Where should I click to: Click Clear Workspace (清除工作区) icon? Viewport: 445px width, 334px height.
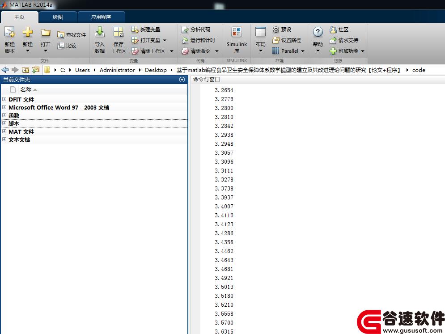[x=135, y=51]
